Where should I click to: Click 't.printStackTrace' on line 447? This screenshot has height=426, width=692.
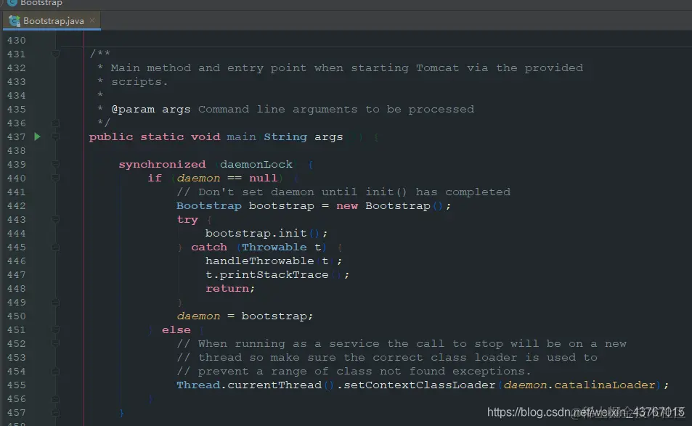point(266,275)
